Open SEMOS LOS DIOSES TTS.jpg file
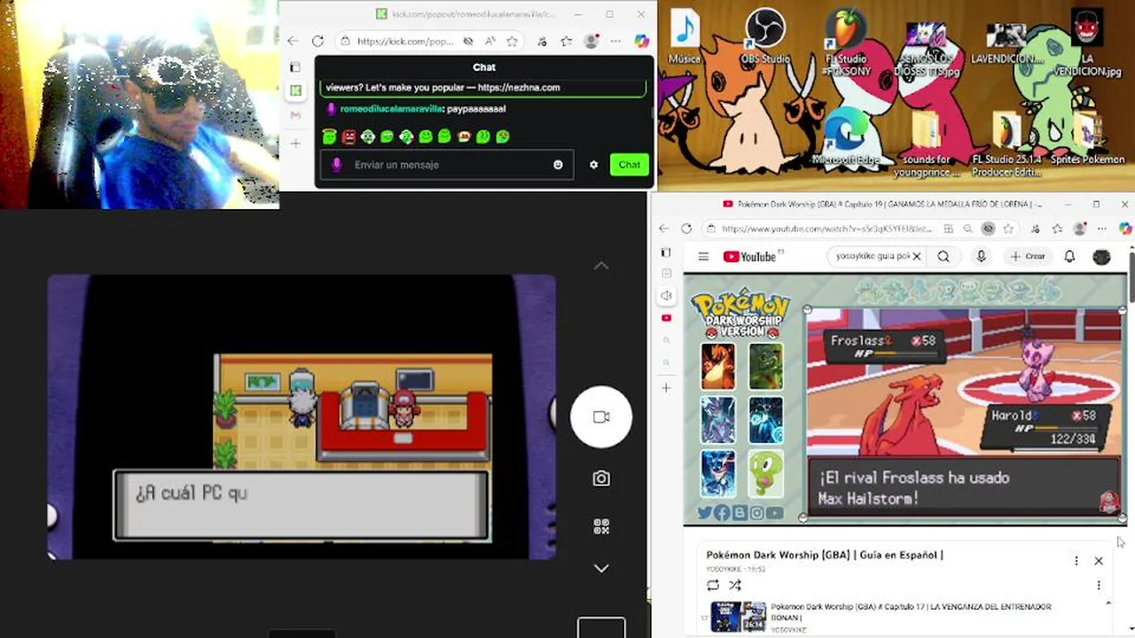The height and width of the screenshot is (638, 1135). (927, 49)
